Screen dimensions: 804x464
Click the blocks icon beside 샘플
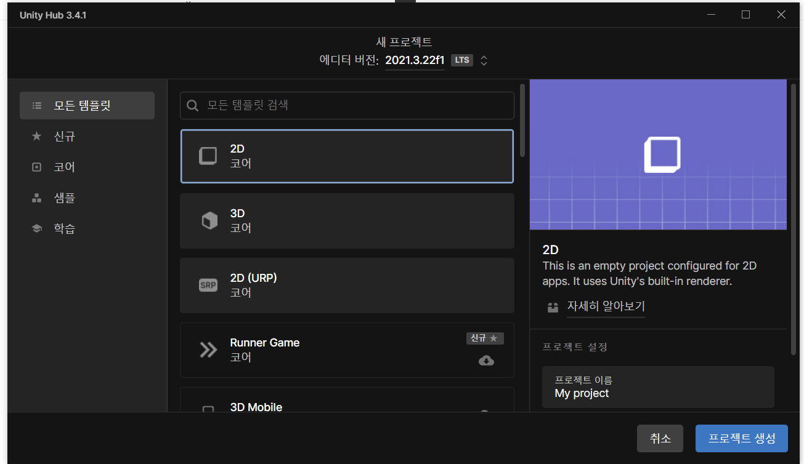(x=37, y=198)
